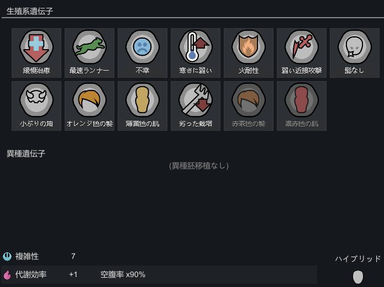Select the 代謝効率 stat row

point(159,274)
